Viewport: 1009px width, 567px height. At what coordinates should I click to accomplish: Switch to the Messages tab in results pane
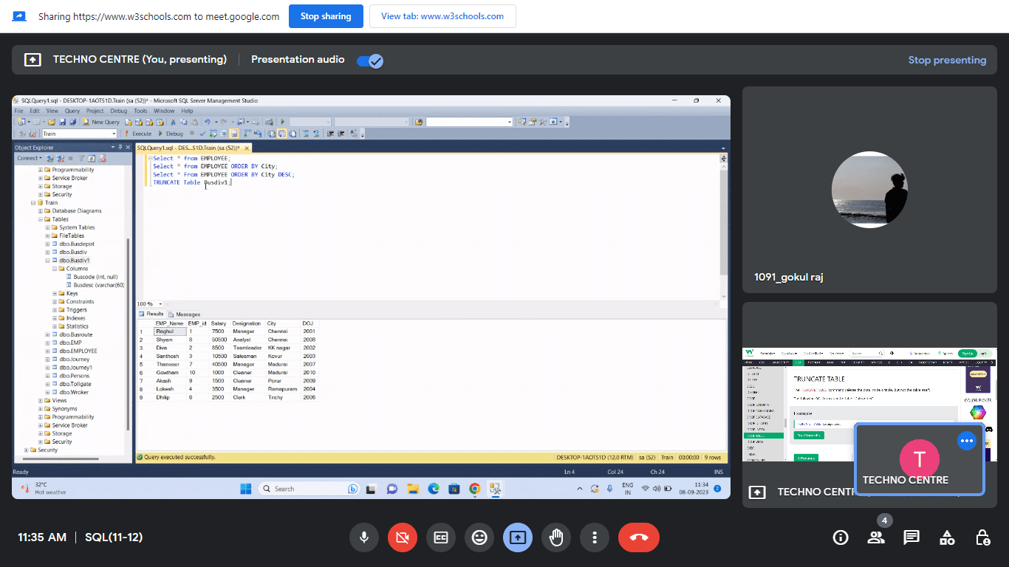185,315
